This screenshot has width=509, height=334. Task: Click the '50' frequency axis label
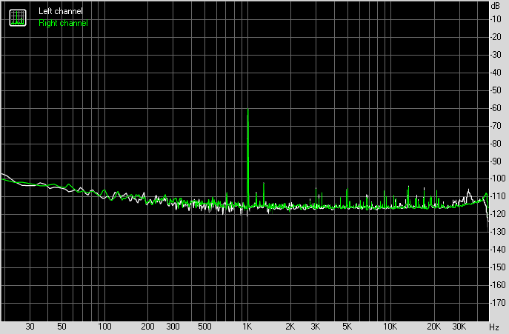tap(61, 327)
